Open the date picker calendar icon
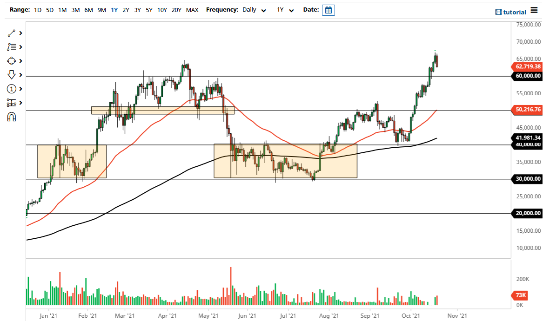 (328, 10)
